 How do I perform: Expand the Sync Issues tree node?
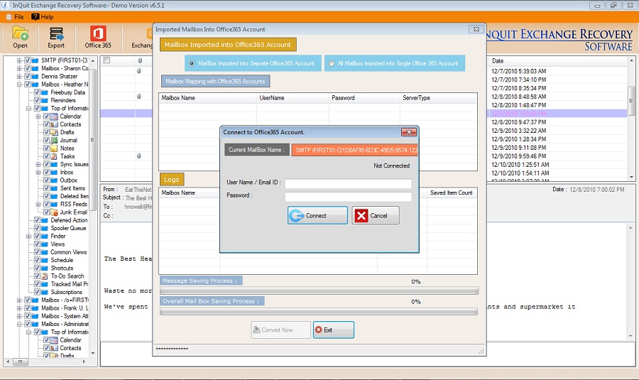coord(38,164)
